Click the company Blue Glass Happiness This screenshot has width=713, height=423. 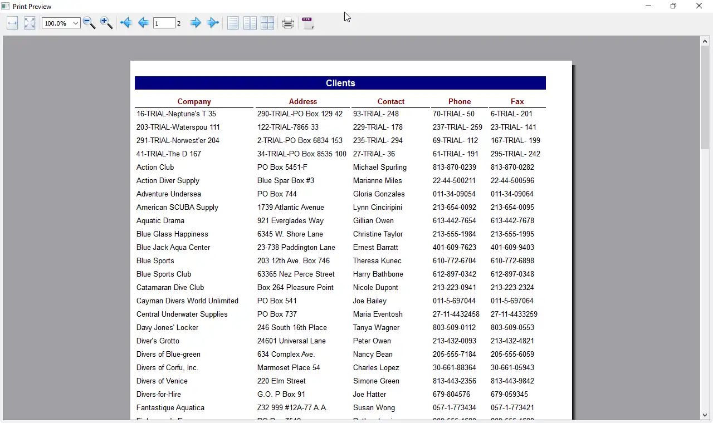point(172,234)
